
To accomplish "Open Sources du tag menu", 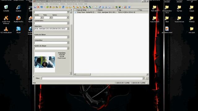I will tap(72, 4).
